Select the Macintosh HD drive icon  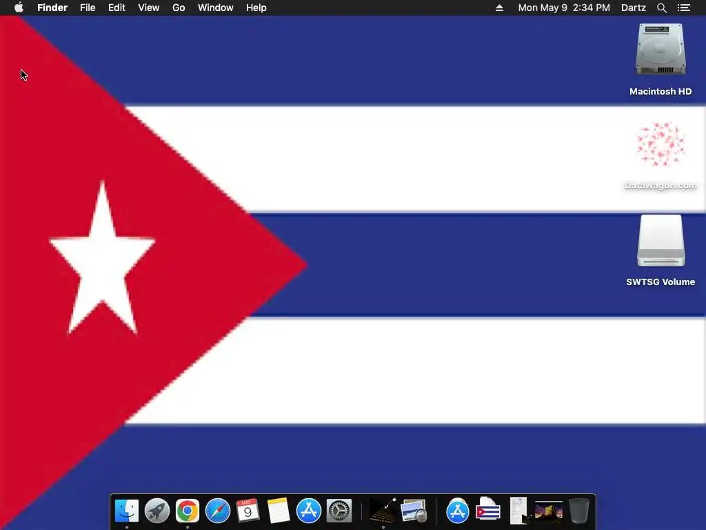(660, 50)
